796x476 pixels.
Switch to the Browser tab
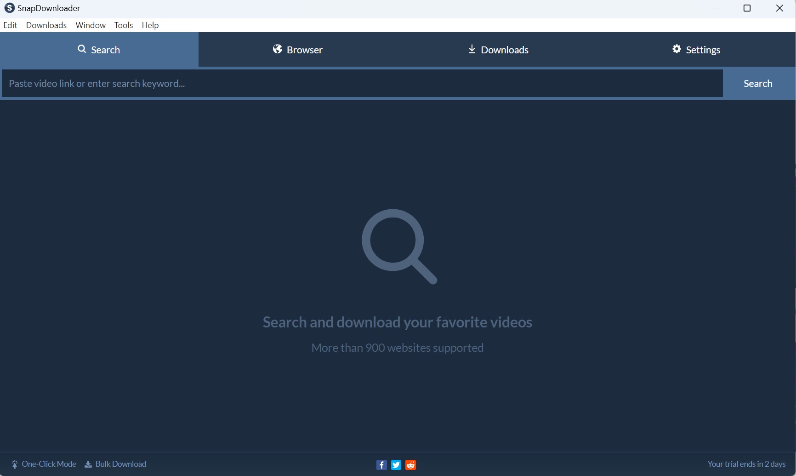click(298, 50)
